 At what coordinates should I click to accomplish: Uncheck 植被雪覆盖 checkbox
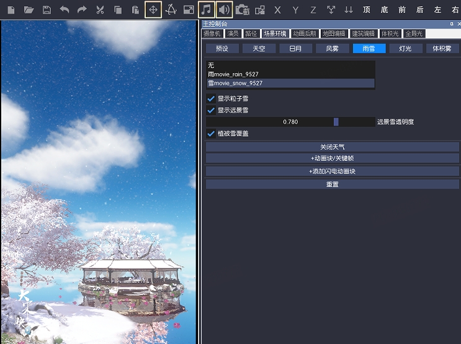coord(211,134)
